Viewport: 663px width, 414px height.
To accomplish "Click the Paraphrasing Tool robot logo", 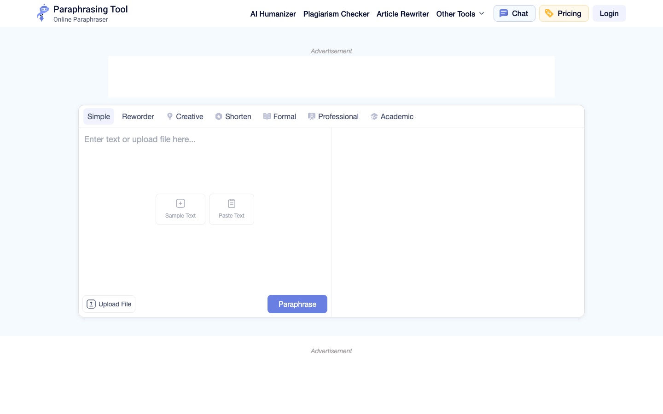I will [42, 13].
